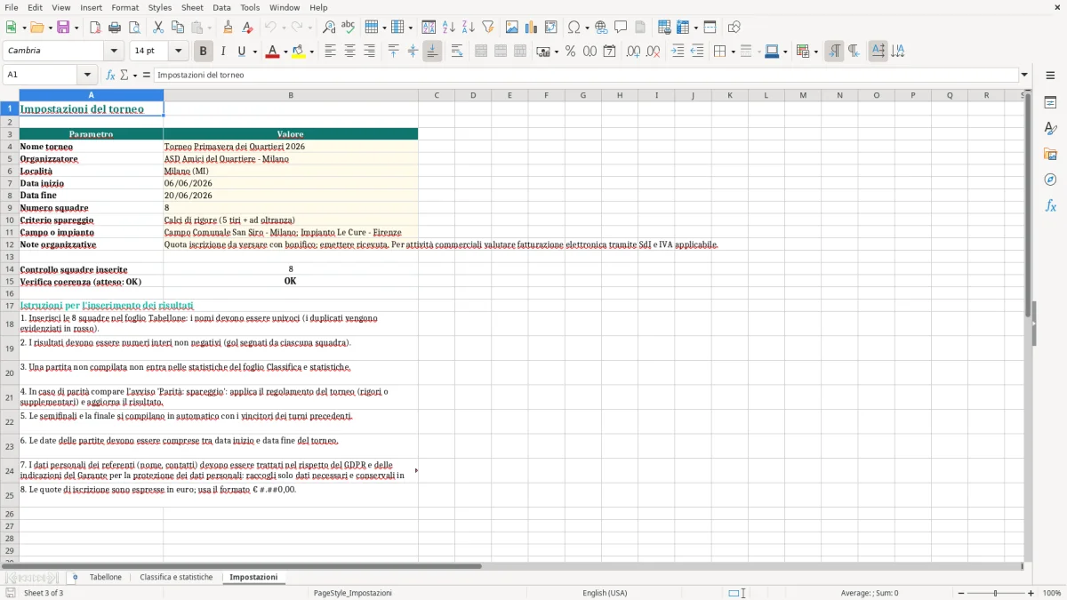Apply the yellow background color swatch
This screenshot has width=1067, height=600.
tap(299, 52)
